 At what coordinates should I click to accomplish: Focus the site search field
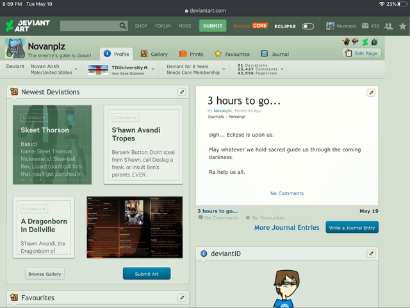coord(90,26)
